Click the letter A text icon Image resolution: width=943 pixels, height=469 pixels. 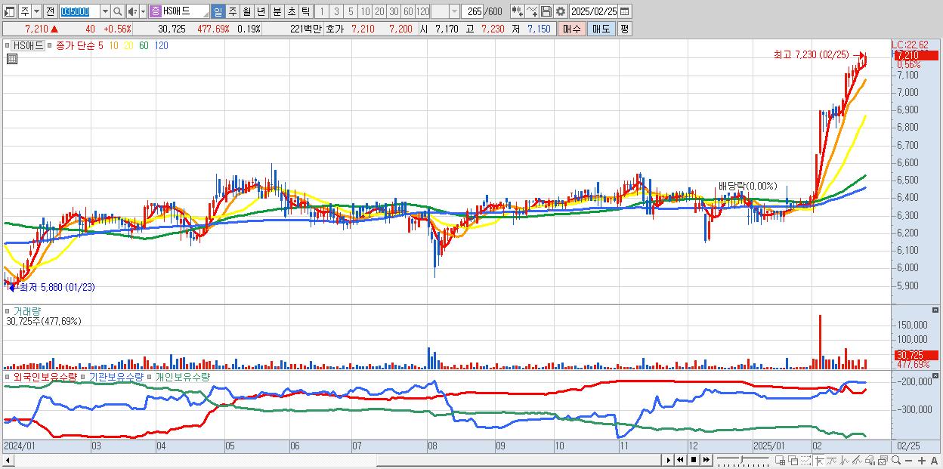coord(934,461)
